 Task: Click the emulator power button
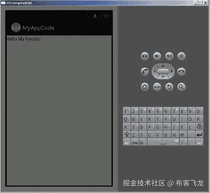[x=181, y=56]
